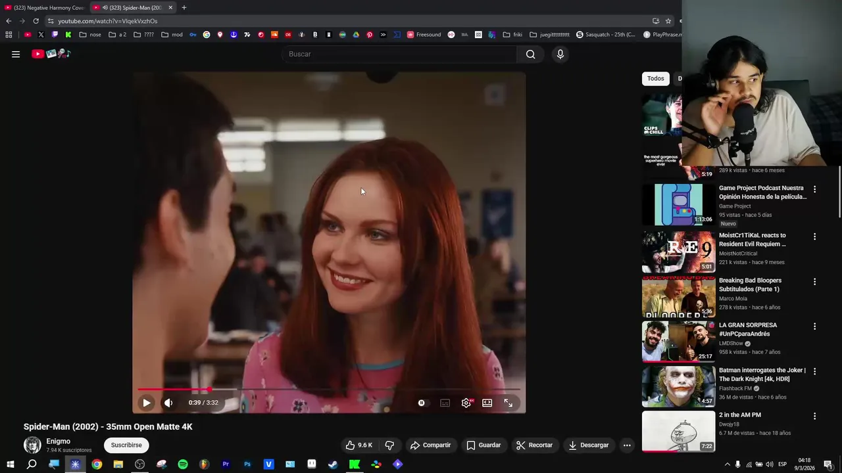Open Google Chrome from the taskbar
842x473 pixels.
97,464
